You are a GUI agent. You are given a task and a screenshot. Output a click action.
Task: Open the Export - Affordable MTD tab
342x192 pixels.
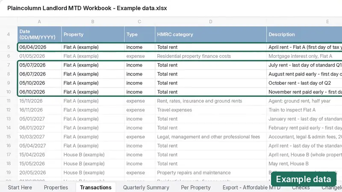[x=251, y=187]
